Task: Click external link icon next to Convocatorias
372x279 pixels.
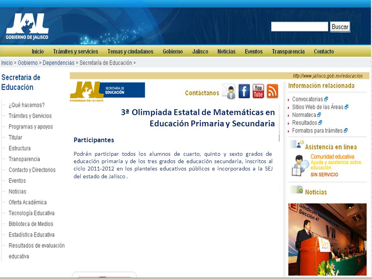Action: [x=326, y=99]
